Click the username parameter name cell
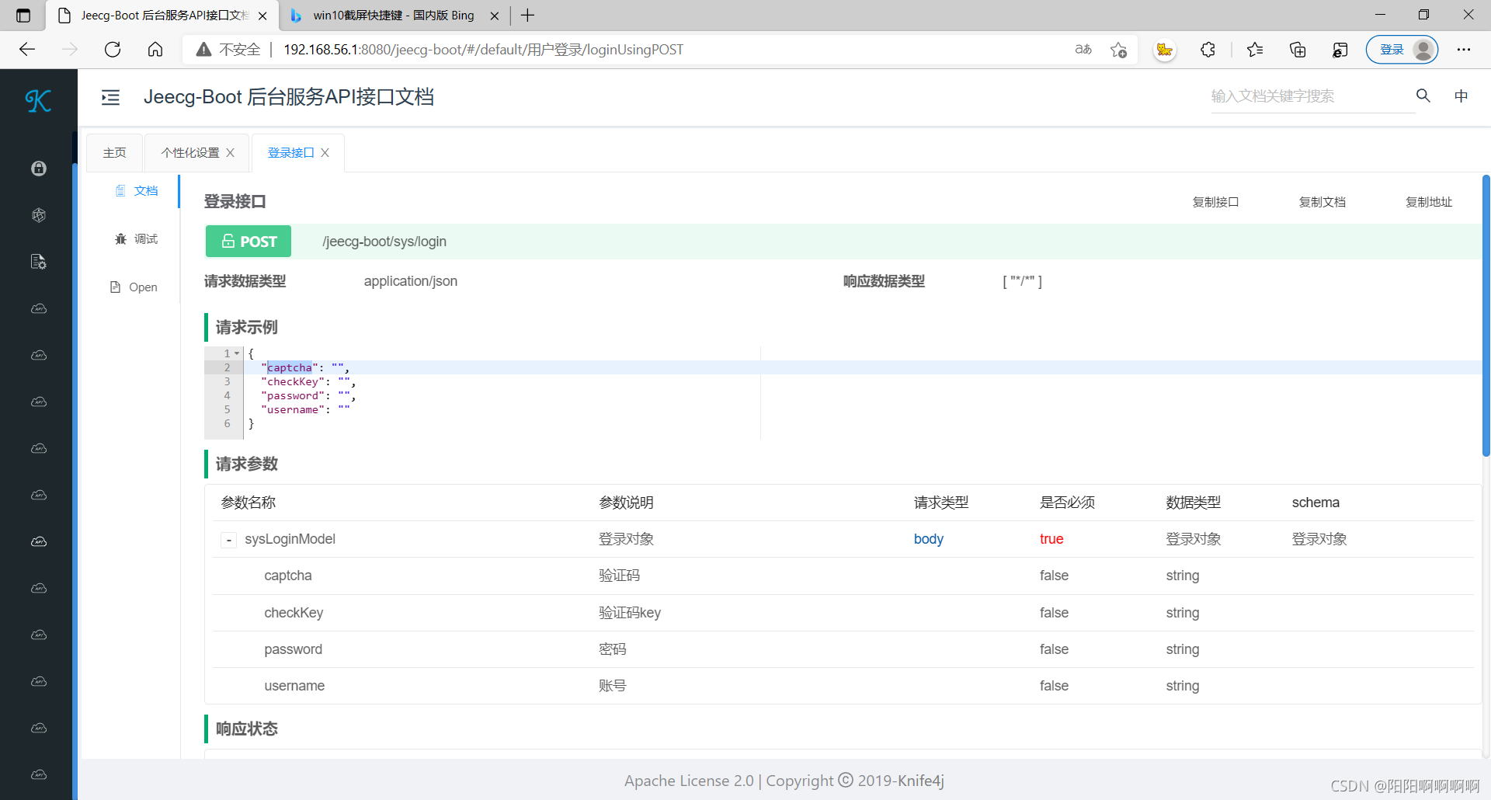The image size is (1491, 800). [x=294, y=686]
